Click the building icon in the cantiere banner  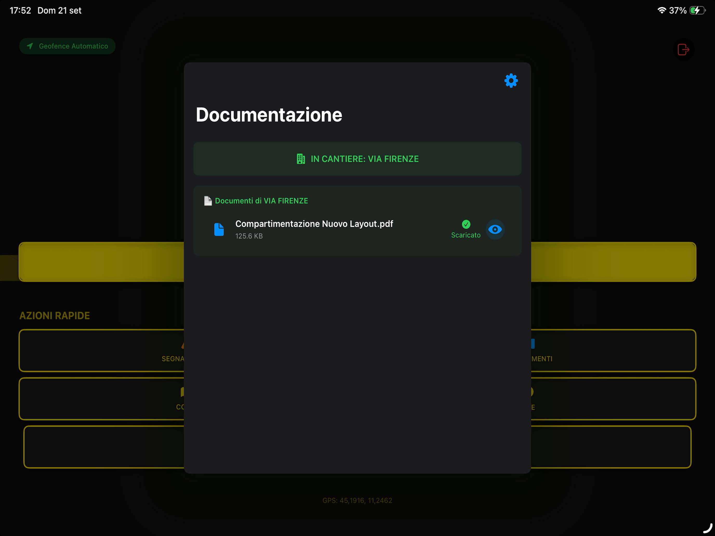301,159
